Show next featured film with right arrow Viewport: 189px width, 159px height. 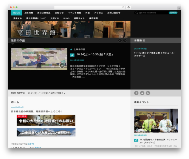point(125,40)
